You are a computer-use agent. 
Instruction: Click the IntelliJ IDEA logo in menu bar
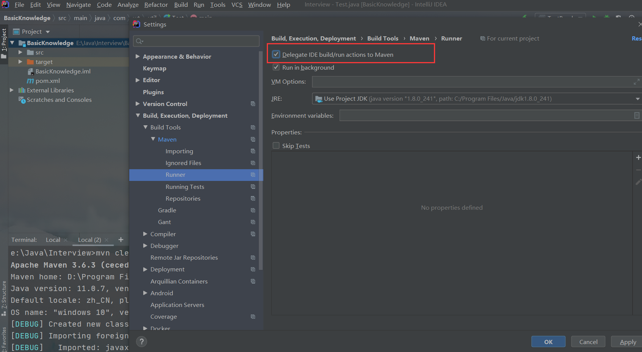5,5
